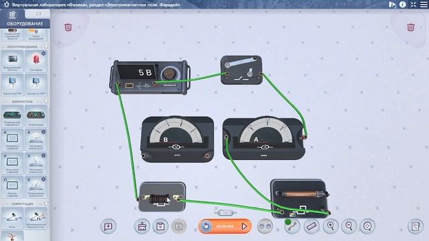Select the oscilloscope component

coord(36,116)
